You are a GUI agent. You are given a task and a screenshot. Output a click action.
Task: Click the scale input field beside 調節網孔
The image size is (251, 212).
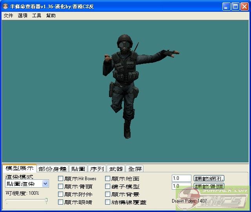pyautogui.click(x=181, y=178)
